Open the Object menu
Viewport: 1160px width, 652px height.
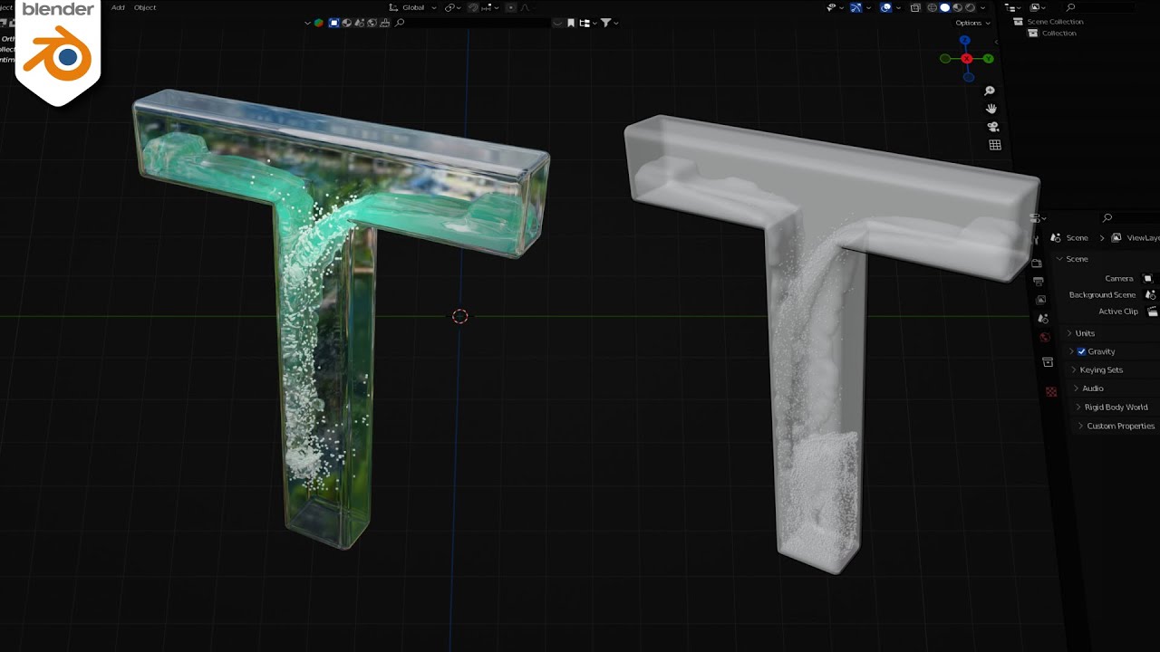145,7
